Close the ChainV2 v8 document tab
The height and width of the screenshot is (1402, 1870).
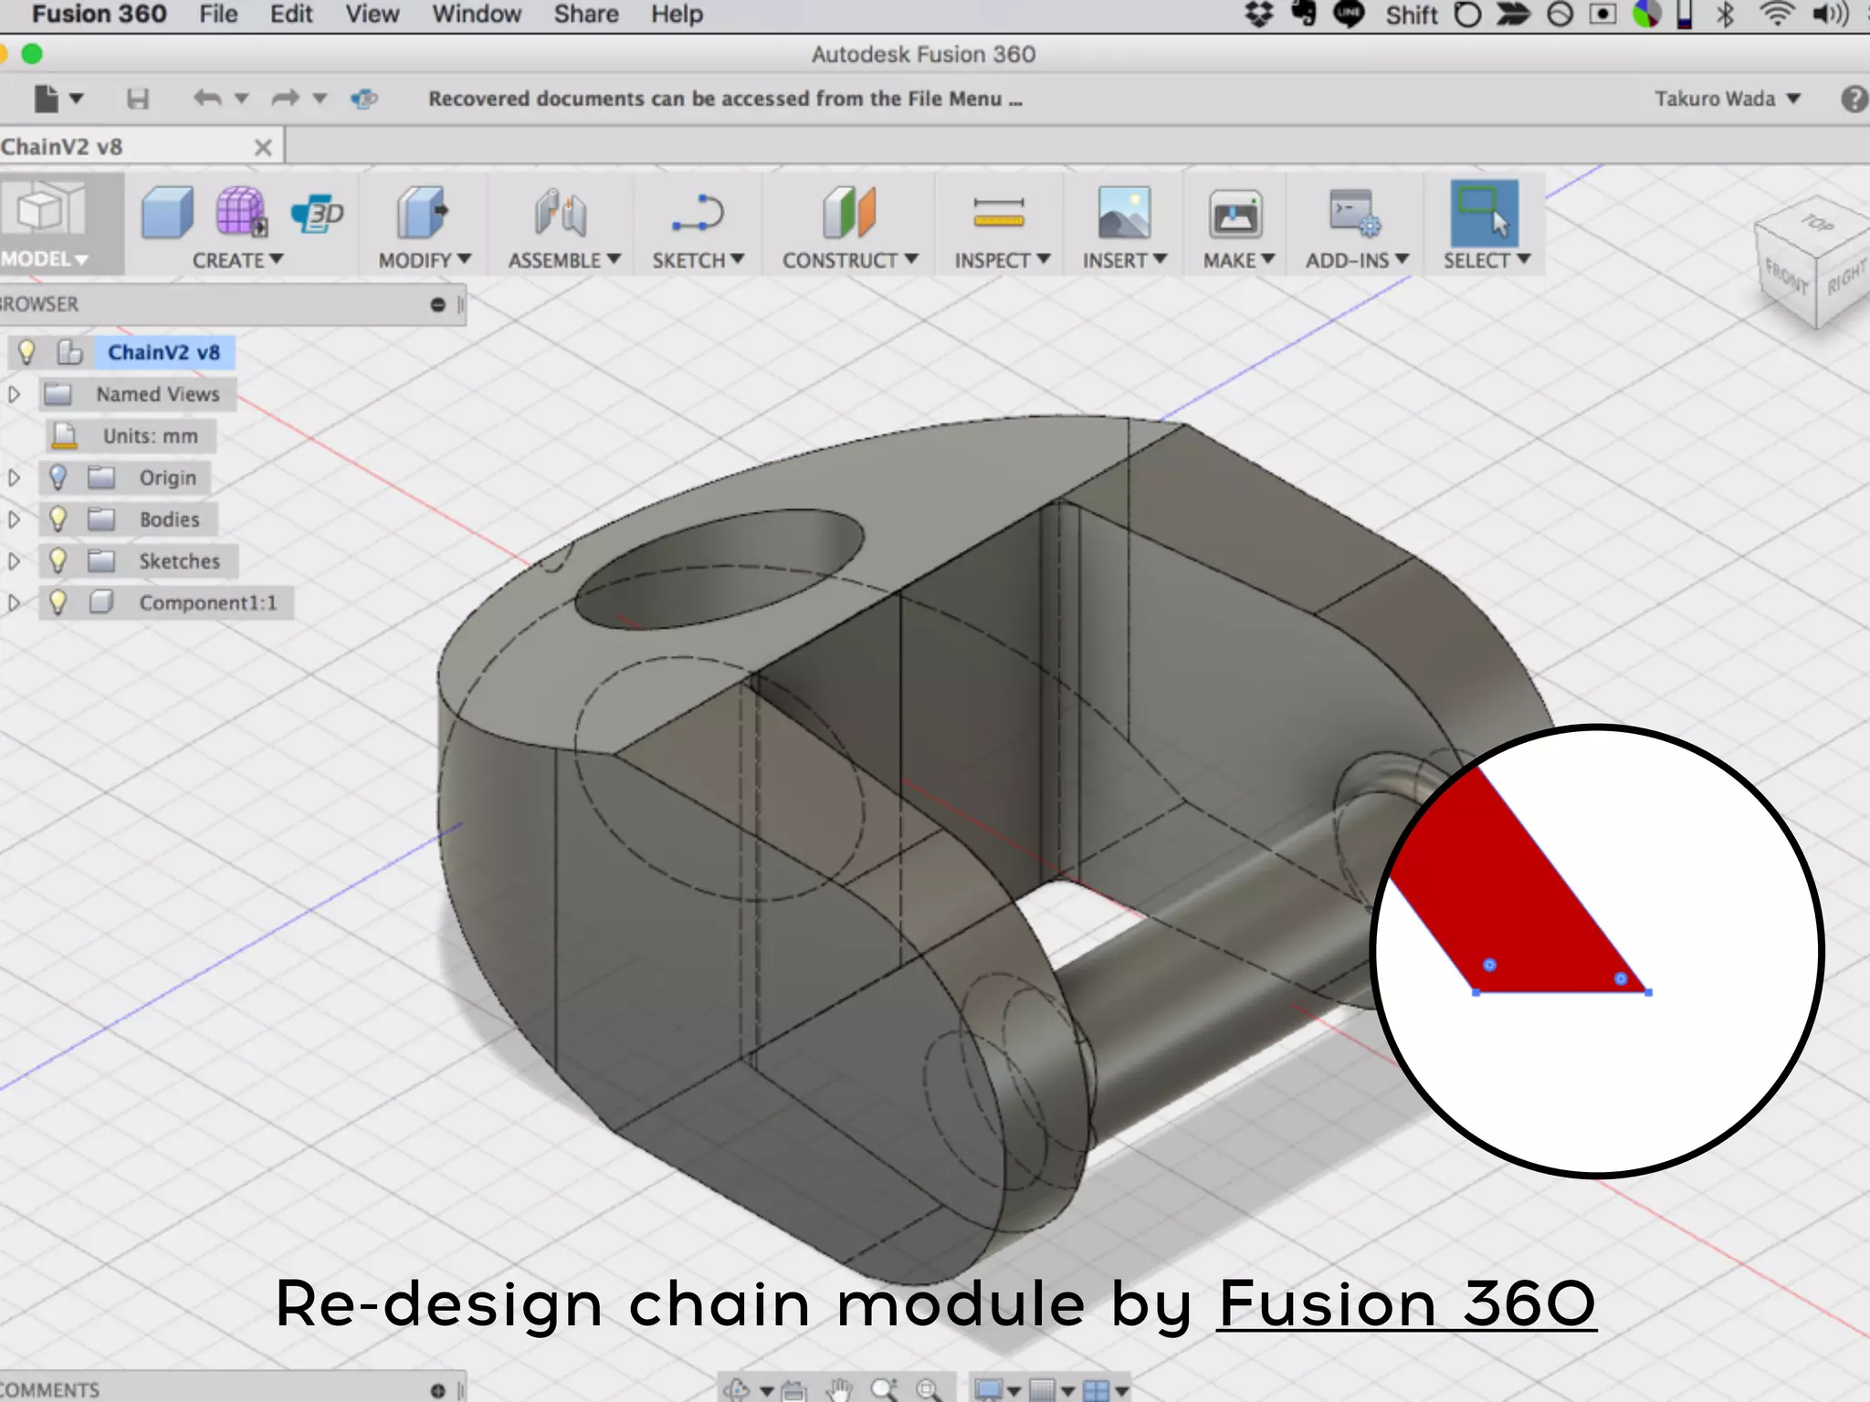[263, 147]
